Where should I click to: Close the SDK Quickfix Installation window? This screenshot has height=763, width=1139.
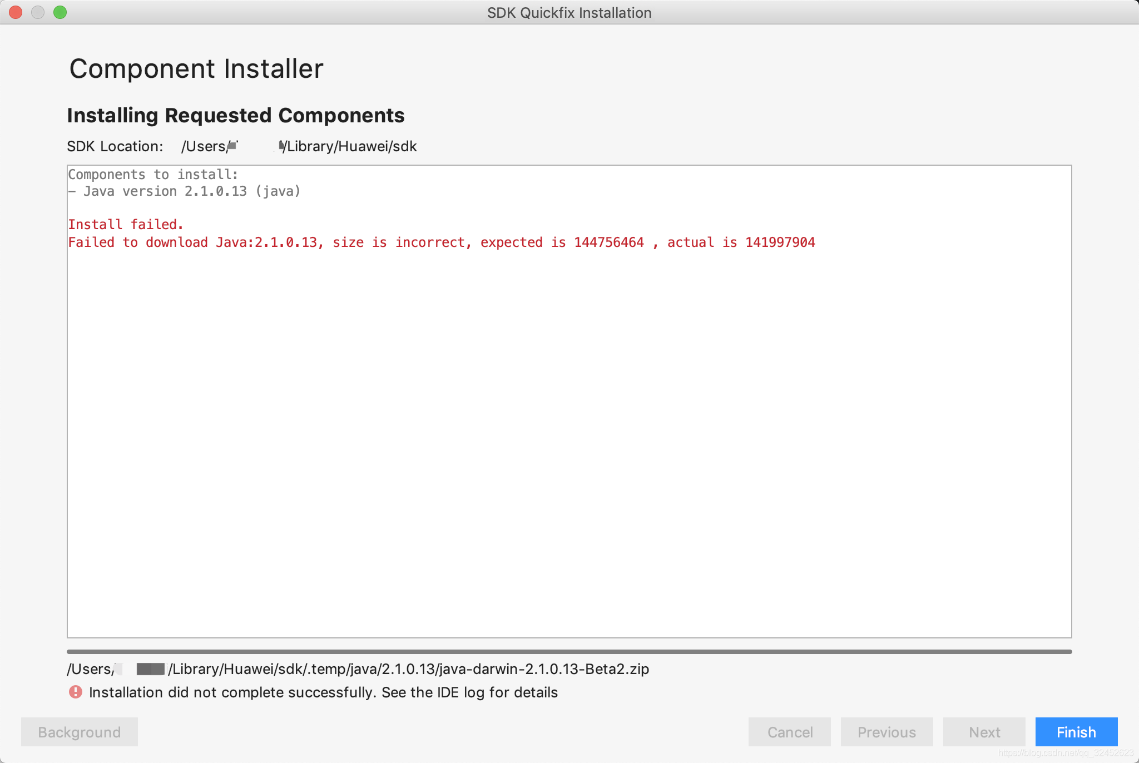tap(16, 12)
